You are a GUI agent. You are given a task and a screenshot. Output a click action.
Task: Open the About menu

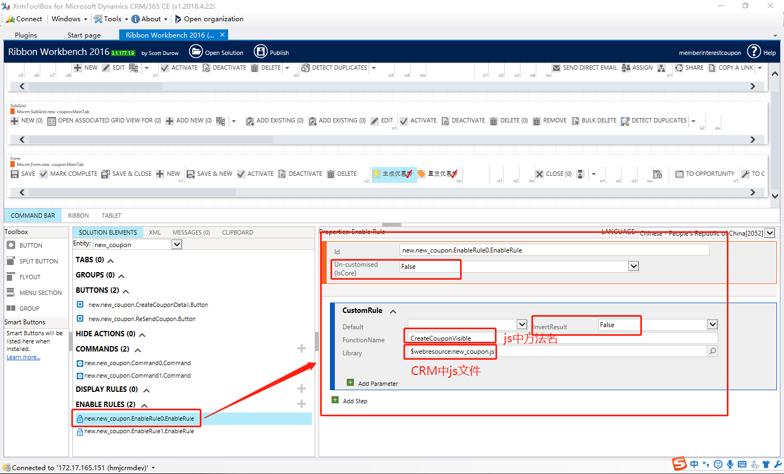tap(150, 19)
